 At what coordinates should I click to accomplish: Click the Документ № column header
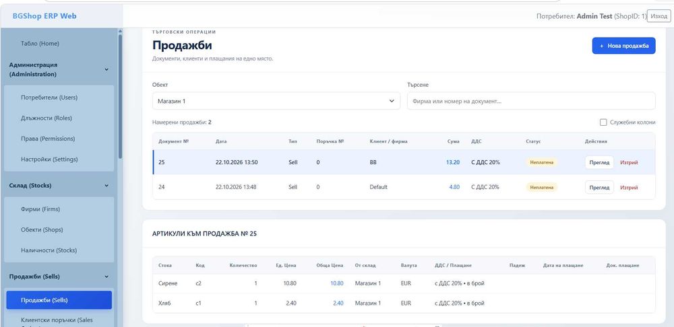pos(174,141)
